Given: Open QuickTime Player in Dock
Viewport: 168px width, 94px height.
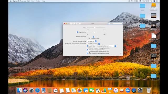Looking at the screenshot, I should coord(134,90).
